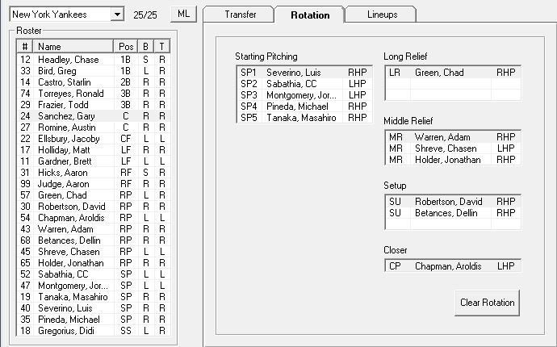Select SP5 Tanaka, Masahiro in Starting Pitching

[304, 118]
